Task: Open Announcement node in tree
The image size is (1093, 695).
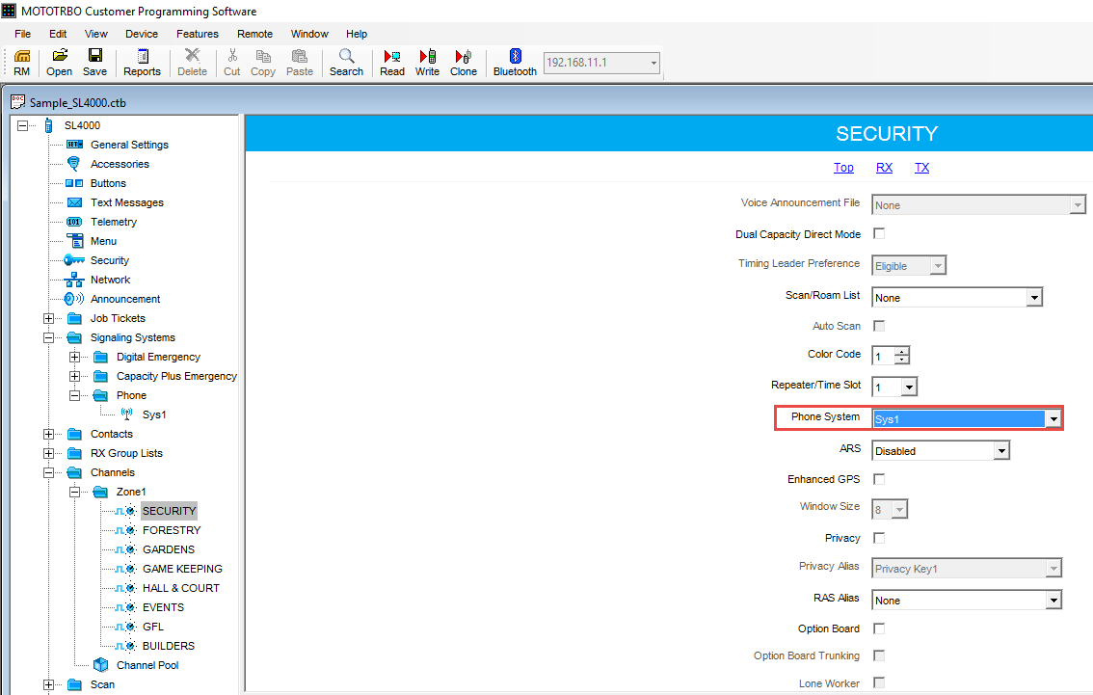Action: (x=124, y=299)
